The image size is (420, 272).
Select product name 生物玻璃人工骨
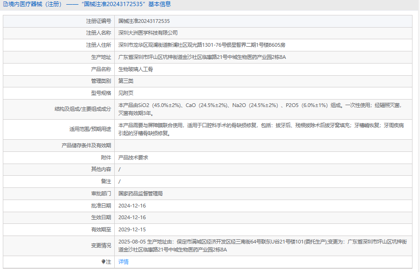coord(135,69)
